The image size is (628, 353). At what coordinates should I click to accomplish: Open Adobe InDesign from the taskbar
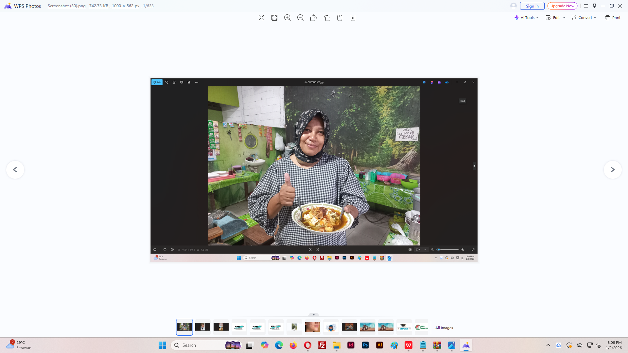click(351, 345)
